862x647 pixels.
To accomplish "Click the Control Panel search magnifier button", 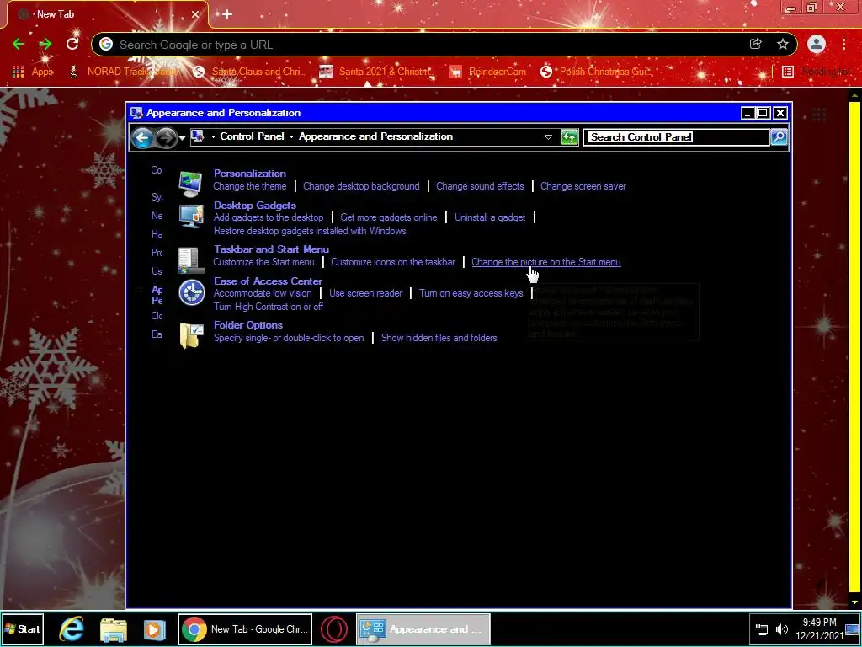I will [x=779, y=137].
